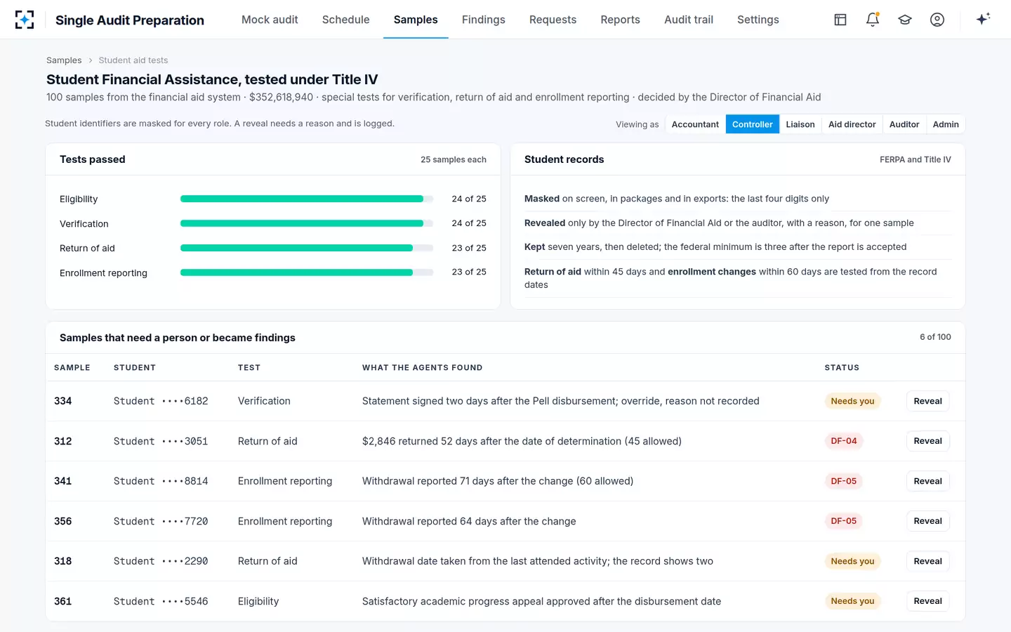Open the Reports tab
Image resolution: width=1011 pixels, height=632 pixels.
click(x=620, y=20)
